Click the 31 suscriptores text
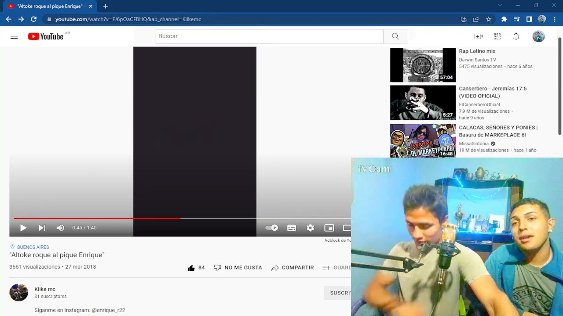Image resolution: width=563 pixels, height=316 pixels. pos(51,297)
